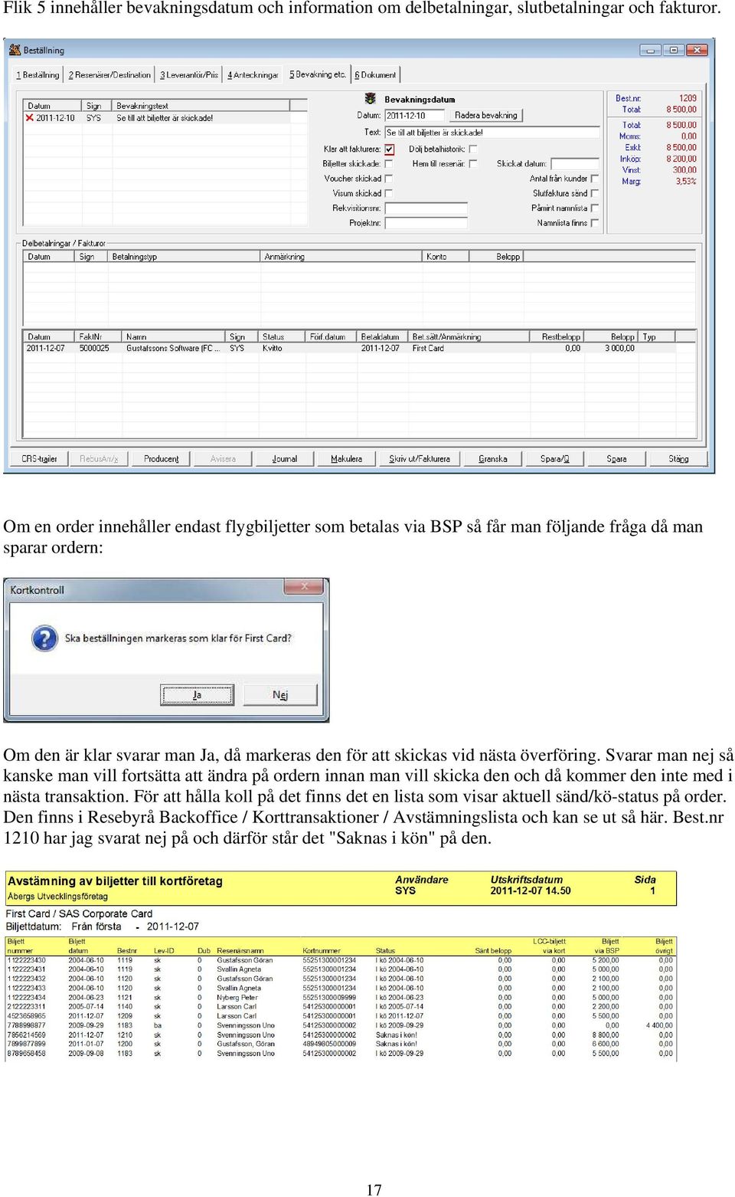
Task: Click report row with biljett 7856214569
Action: coord(341,1035)
